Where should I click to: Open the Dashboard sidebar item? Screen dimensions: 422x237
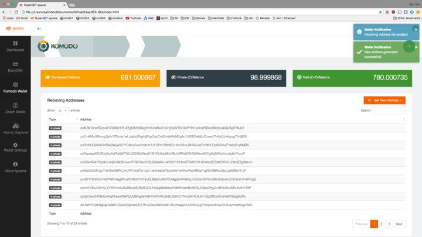(15, 46)
